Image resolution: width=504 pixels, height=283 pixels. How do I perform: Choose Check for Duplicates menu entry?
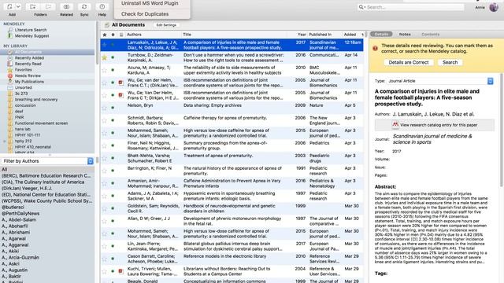tap(145, 14)
